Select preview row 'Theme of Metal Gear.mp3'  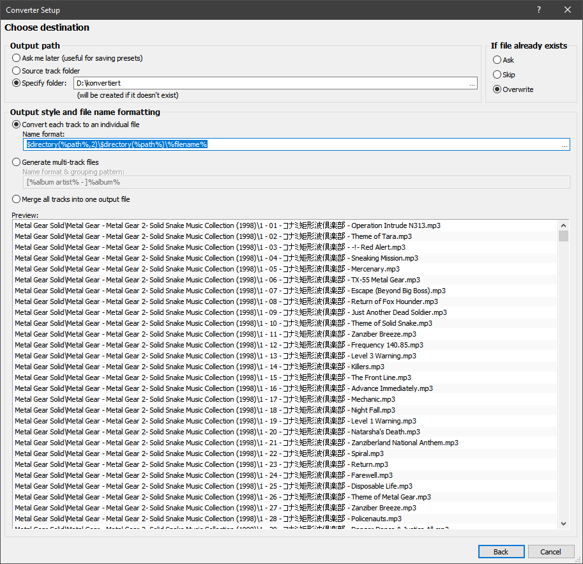[x=285, y=497]
